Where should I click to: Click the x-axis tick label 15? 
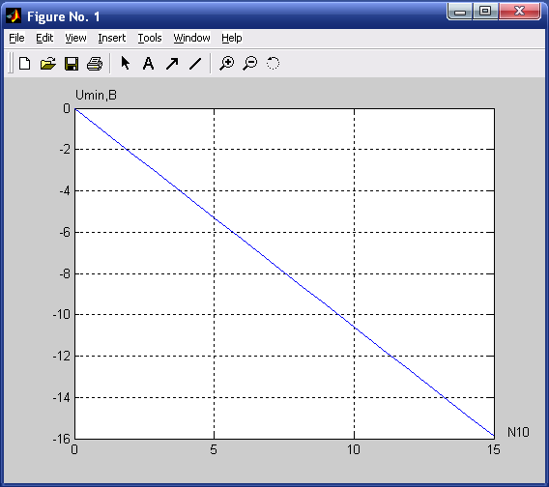click(494, 449)
